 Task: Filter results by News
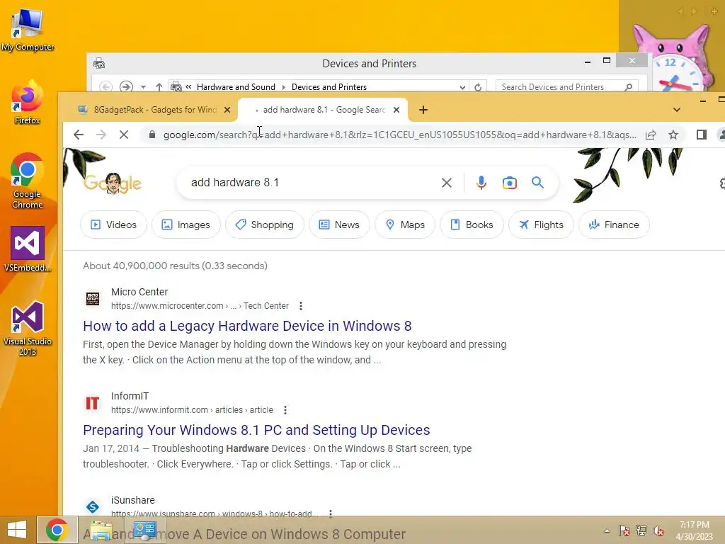(x=339, y=225)
